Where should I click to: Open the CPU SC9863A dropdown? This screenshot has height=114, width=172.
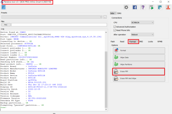point(142,22)
